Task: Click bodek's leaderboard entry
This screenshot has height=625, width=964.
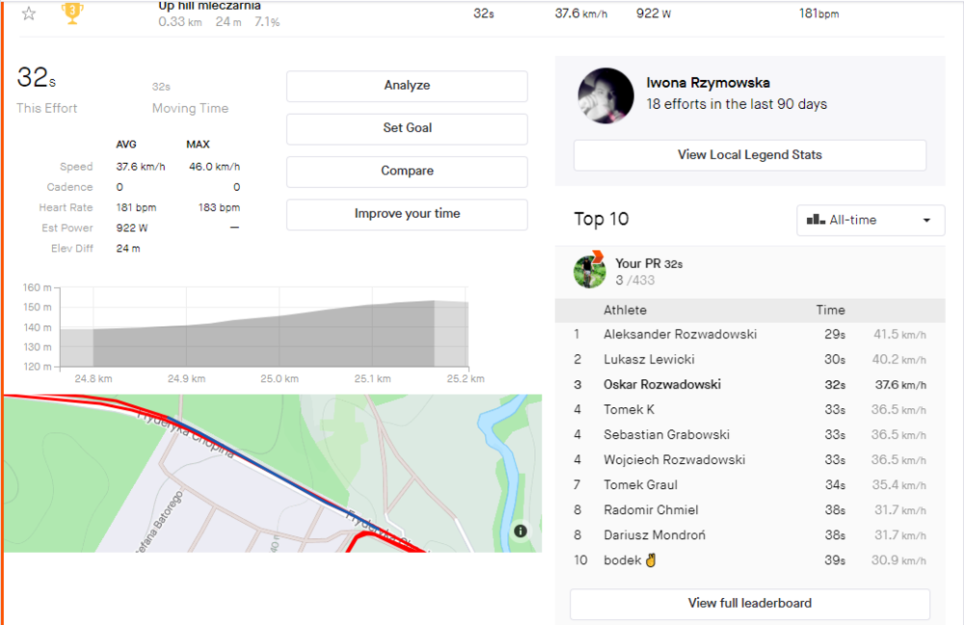Action: point(623,560)
